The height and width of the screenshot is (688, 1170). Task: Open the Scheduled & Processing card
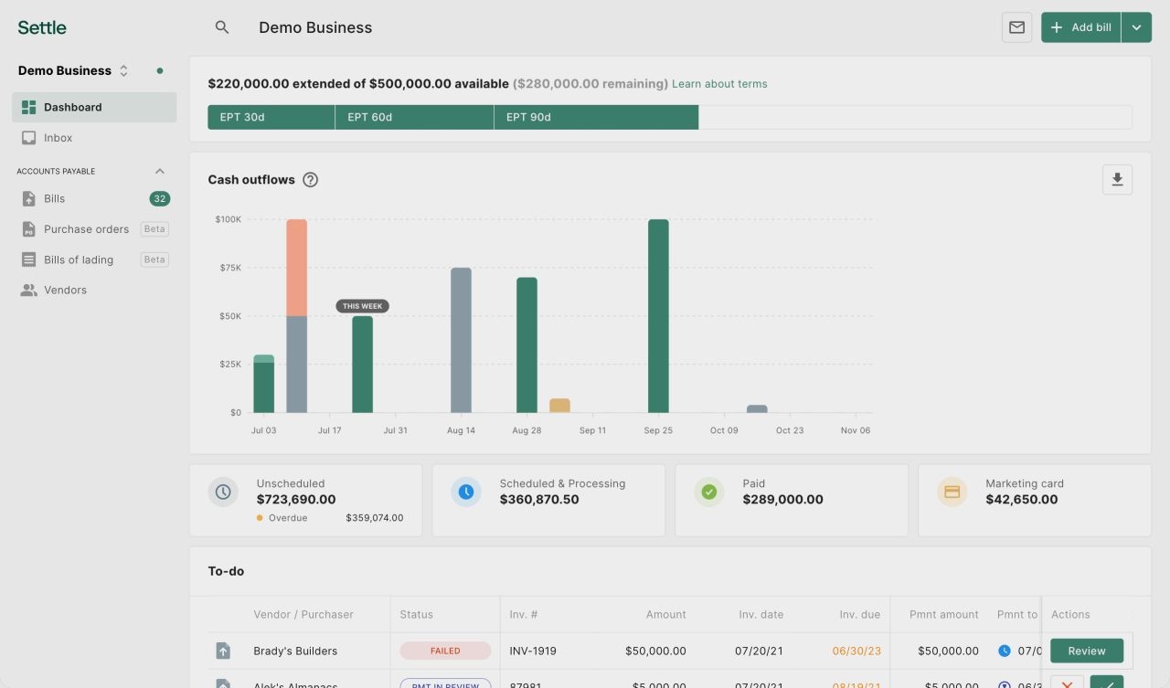pyautogui.click(x=548, y=500)
